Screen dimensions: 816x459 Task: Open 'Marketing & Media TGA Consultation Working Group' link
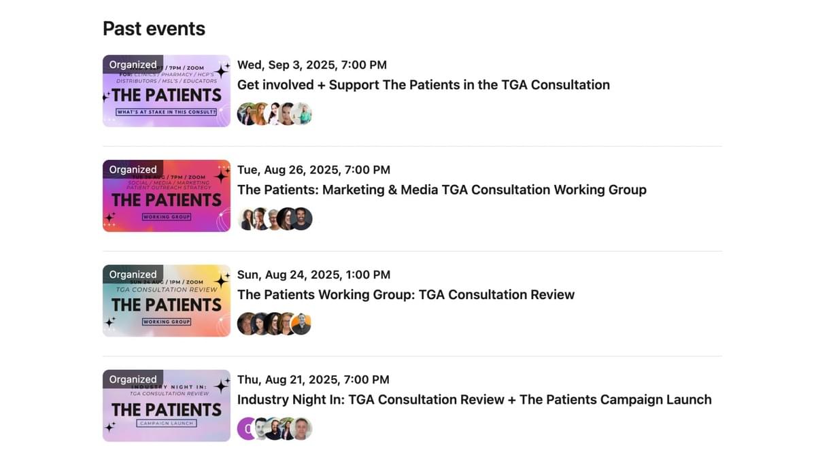(441, 190)
